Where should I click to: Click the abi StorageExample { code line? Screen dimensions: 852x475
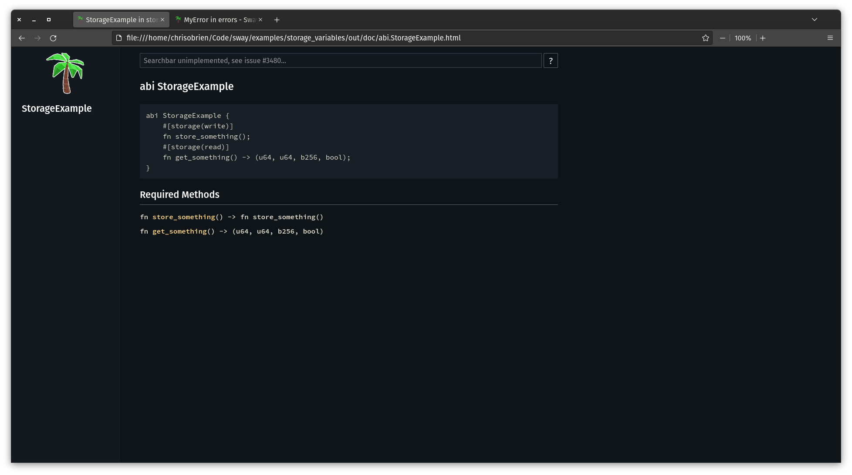[x=188, y=116]
